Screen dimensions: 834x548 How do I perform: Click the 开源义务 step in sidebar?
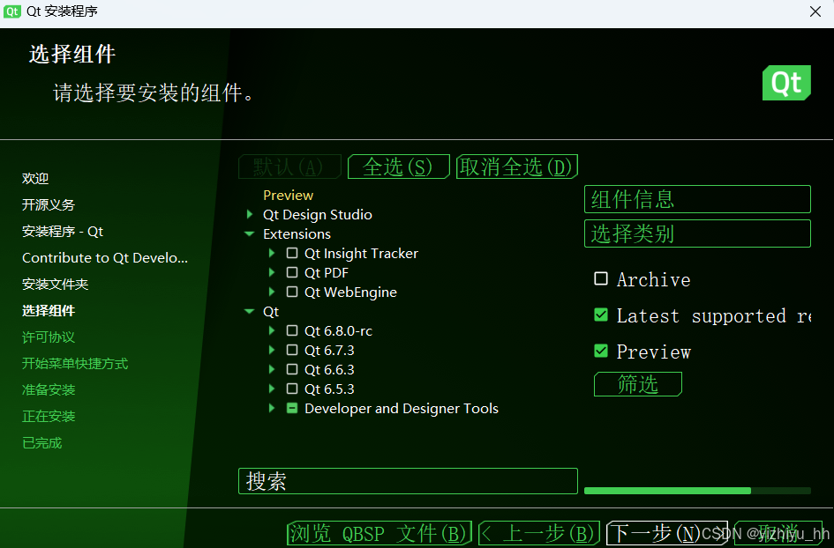click(49, 205)
